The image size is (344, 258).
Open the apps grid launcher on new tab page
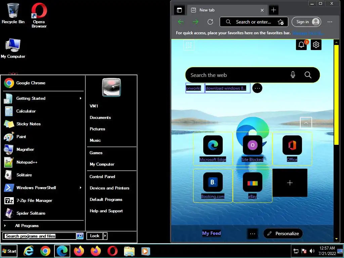189,45
